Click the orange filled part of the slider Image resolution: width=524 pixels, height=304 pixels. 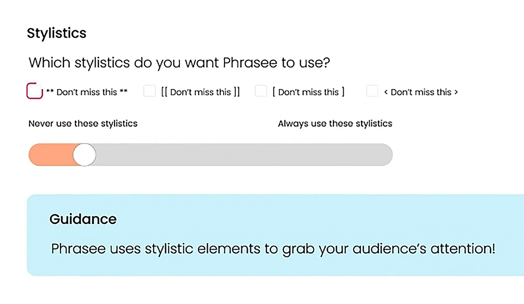(x=52, y=154)
